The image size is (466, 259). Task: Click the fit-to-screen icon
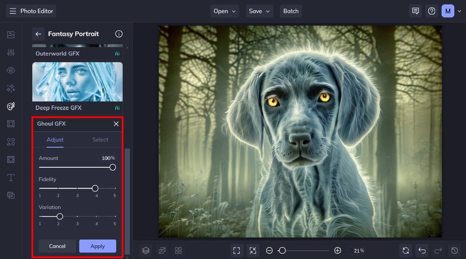click(x=236, y=251)
